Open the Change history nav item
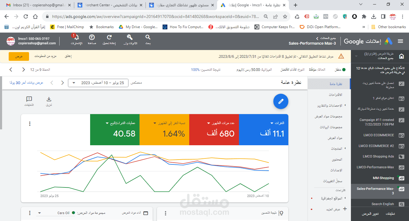This screenshot has width=409, height=221. (332, 181)
